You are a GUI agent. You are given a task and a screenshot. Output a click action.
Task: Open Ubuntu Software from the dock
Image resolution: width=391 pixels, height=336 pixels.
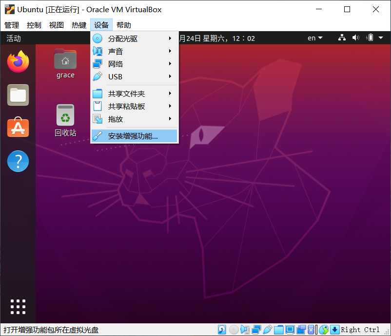click(18, 128)
